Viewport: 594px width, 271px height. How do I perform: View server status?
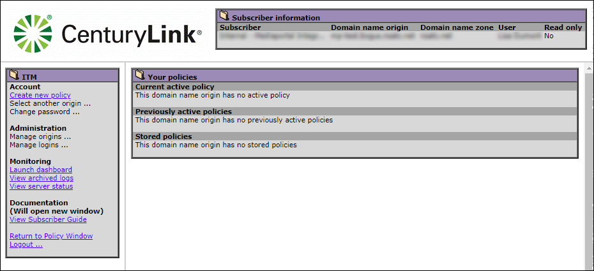coord(42,186)
